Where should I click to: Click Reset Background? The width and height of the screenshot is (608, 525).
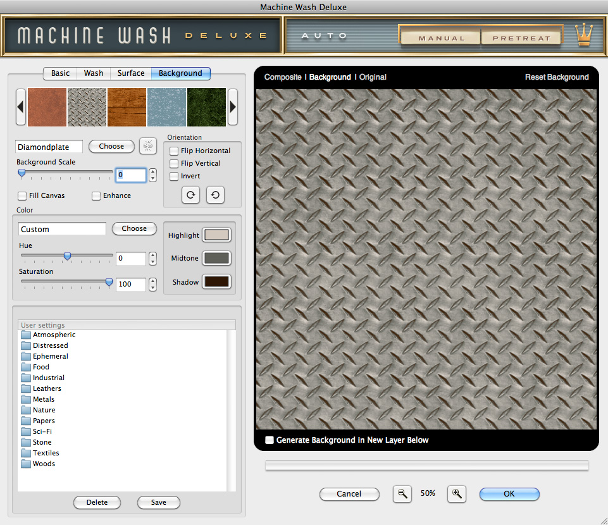(x=557, y=77)
